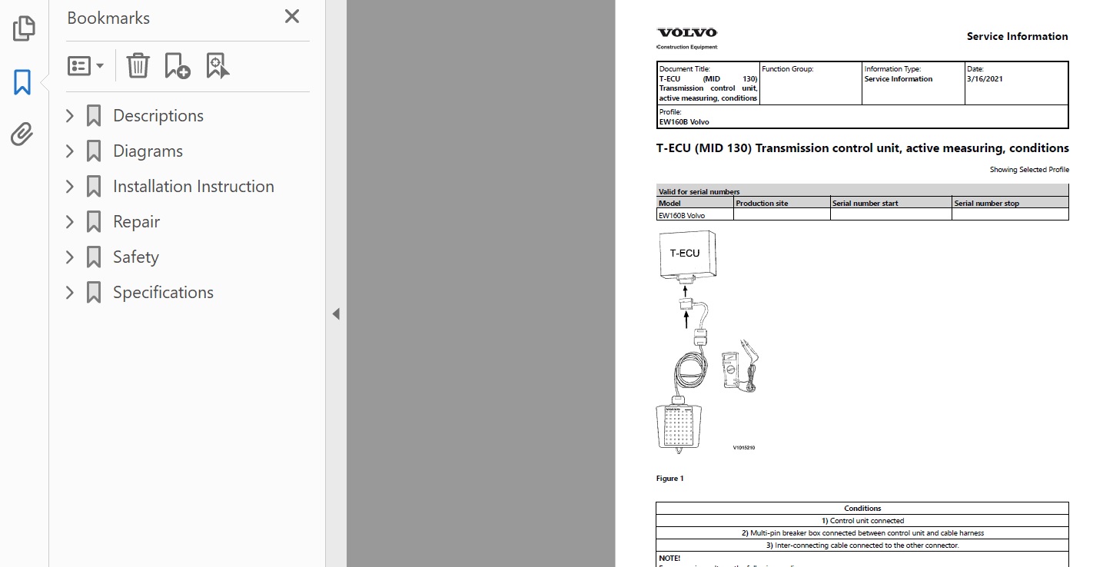Collapse the side panel with arrow handle
Viewport: 1103px width, 567px height.
point(336,313)
